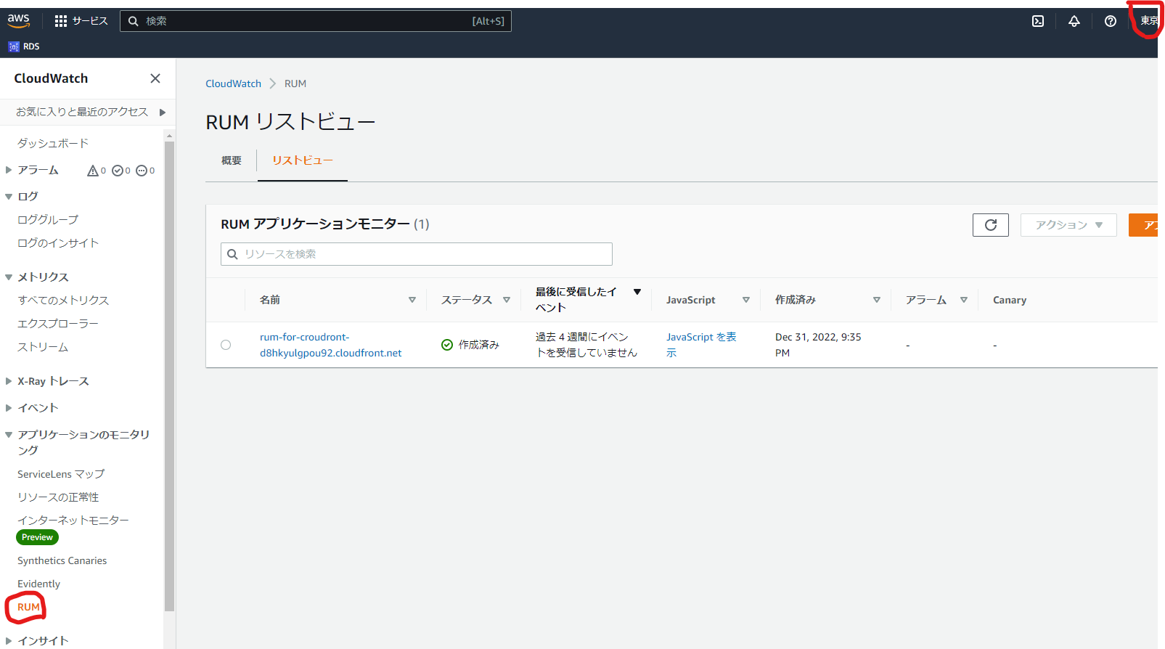Collapse アプリケーションのモニタリング section
The width and height of the screenshot is (1165, 649).
click(x=9, y=434)
